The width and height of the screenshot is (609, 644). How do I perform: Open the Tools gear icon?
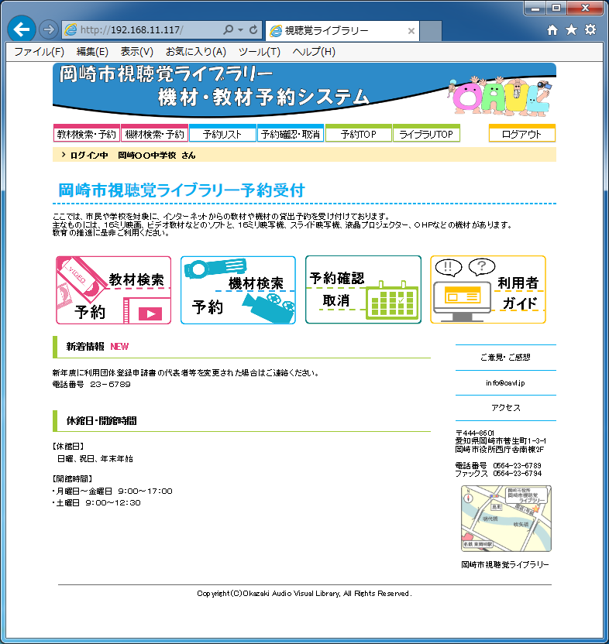(590, 30)
